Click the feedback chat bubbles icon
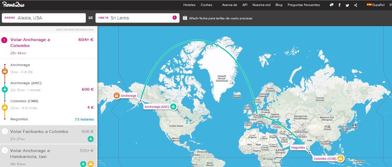 [331, 5]
